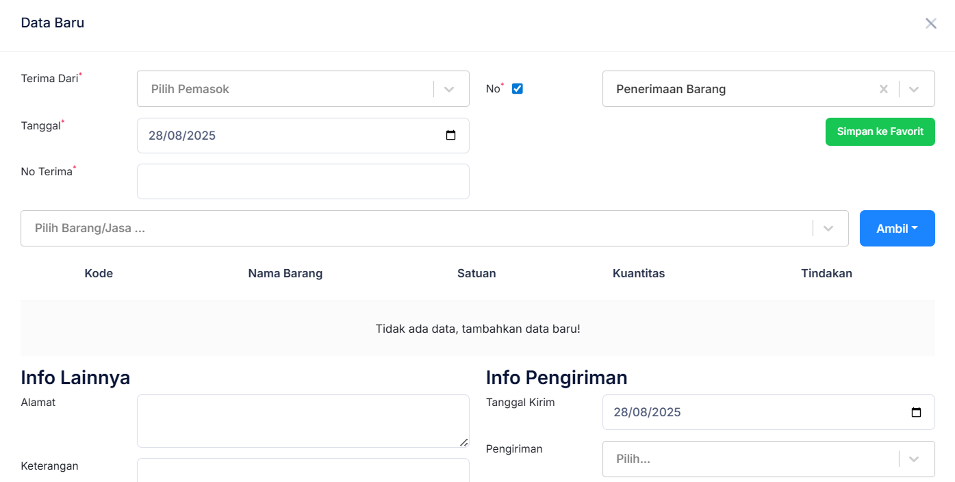Click inside the No Terima input field
The image size is (955, 482).
(x=303, y=181)
